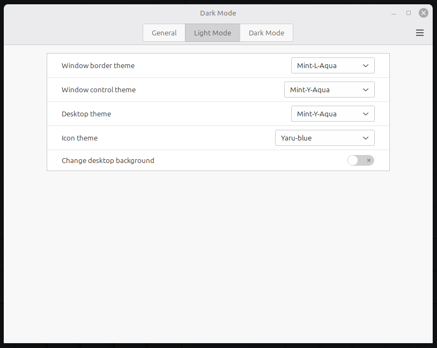
Task: Expand the Desktop theme dropdown
Action: point(333,114)
